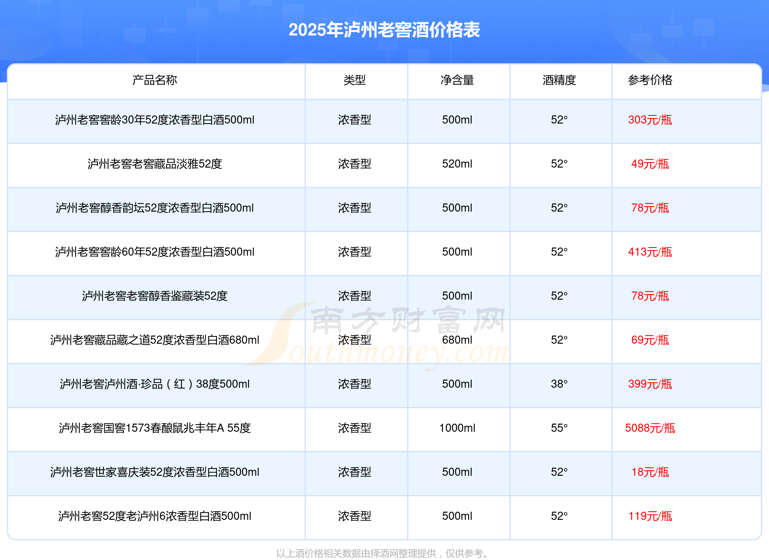Select product 泸州老窖窖龄30年52度浓香型白酒500ml
The width and height of the screenshot is (769, 560).
click(155, 120)
